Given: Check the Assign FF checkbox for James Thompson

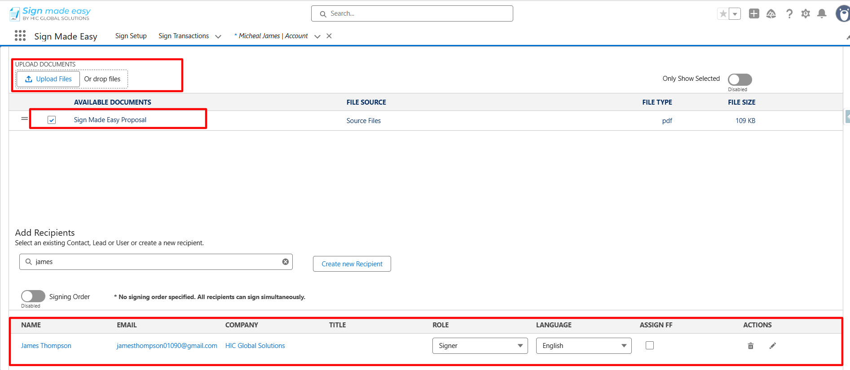Looking at the screenshot, I should tap(649, 345).
